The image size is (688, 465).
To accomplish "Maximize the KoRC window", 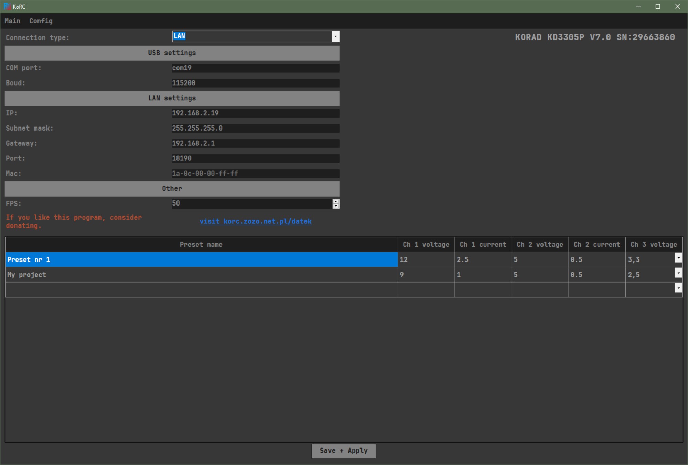I will [x=658, y=7].
